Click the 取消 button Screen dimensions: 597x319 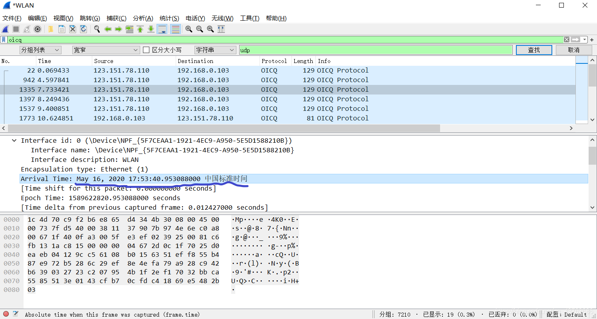coord(573,50)
